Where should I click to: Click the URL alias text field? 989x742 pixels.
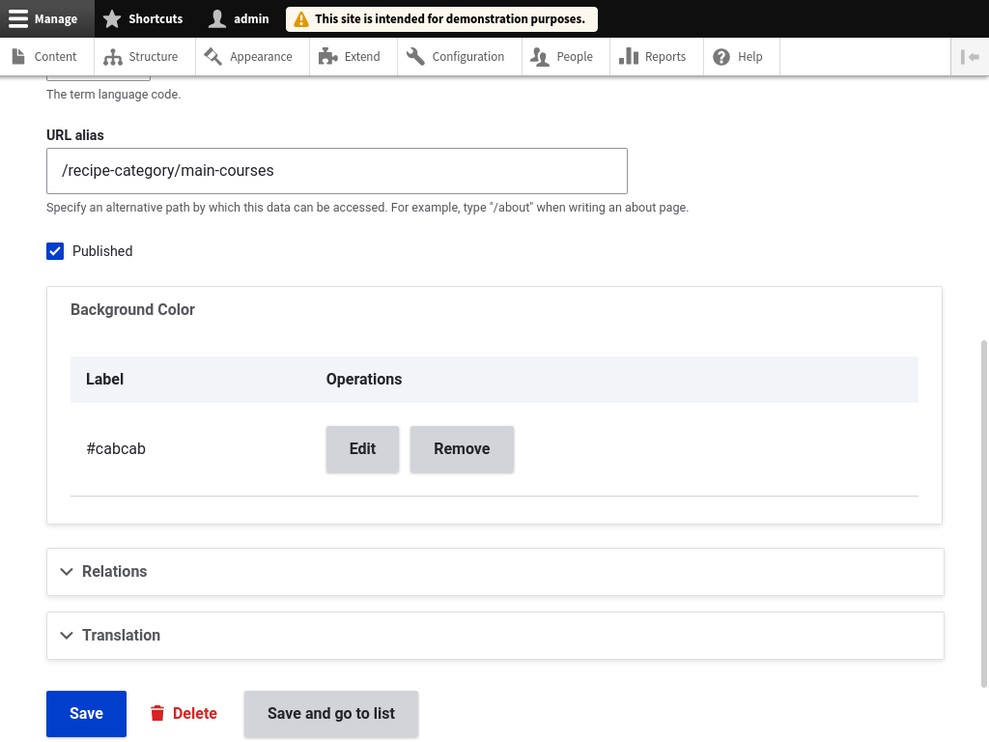pos(336,171)
